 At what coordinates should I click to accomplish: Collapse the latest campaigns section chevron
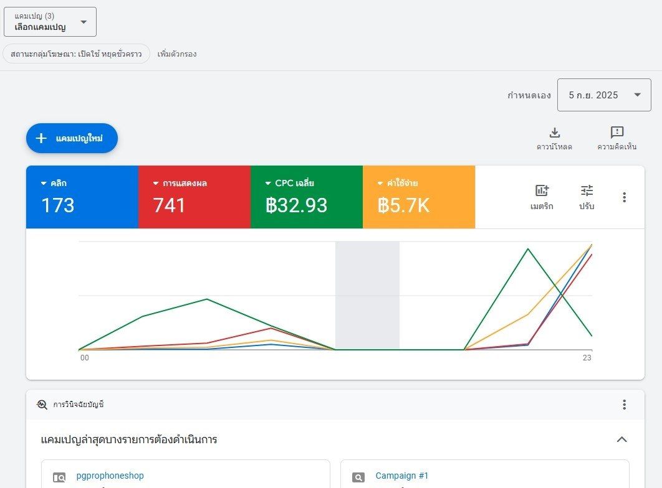621,439
